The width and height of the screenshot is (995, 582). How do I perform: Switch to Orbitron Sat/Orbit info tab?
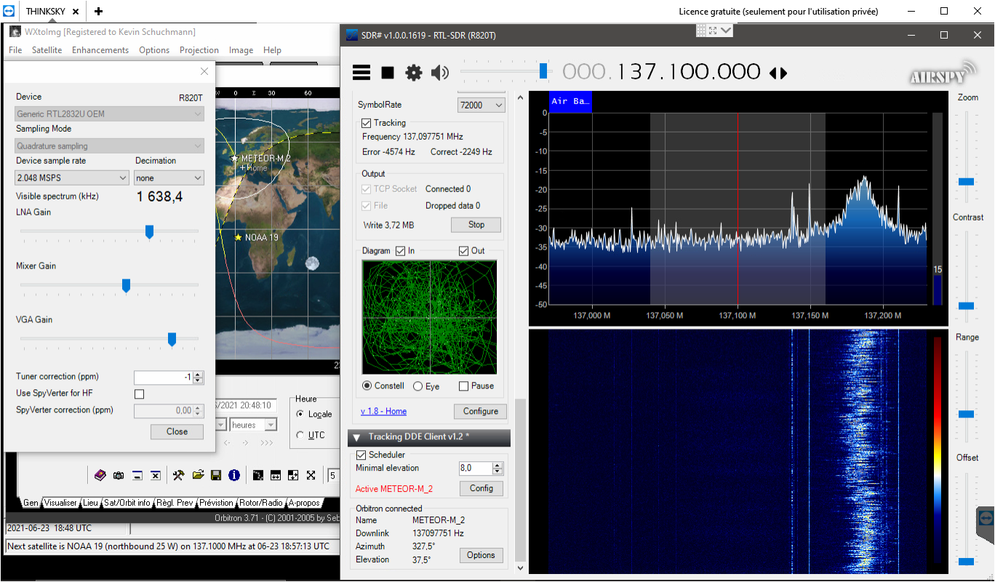pyautogui.click(x=127, y=503)
